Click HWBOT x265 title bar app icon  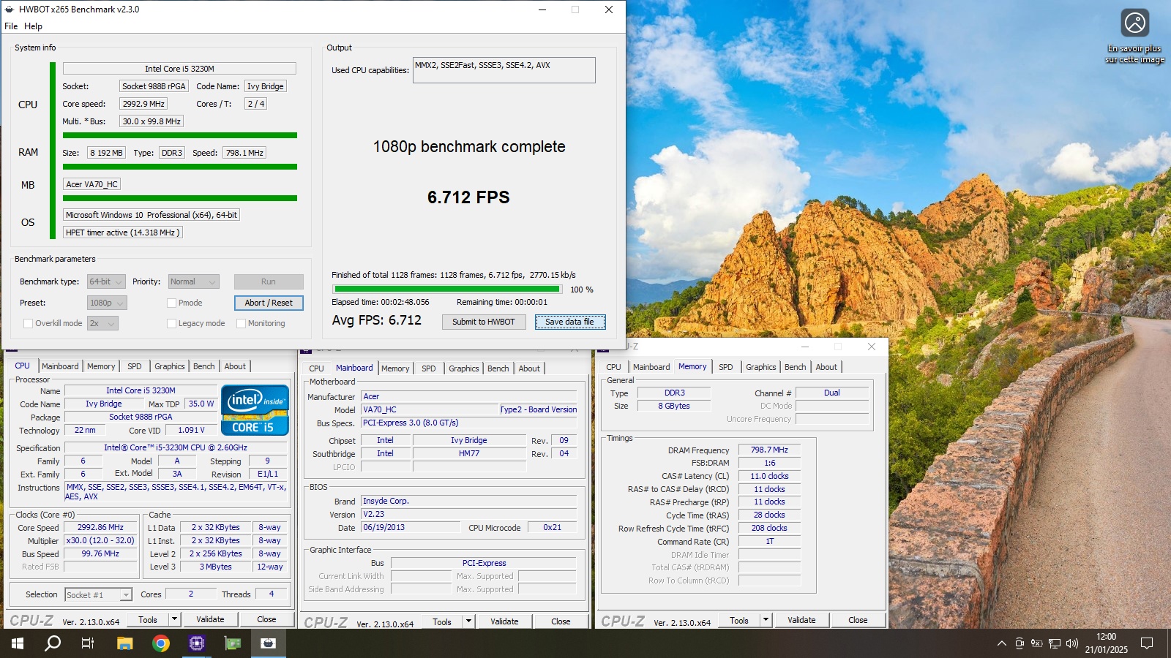(10, 10)
